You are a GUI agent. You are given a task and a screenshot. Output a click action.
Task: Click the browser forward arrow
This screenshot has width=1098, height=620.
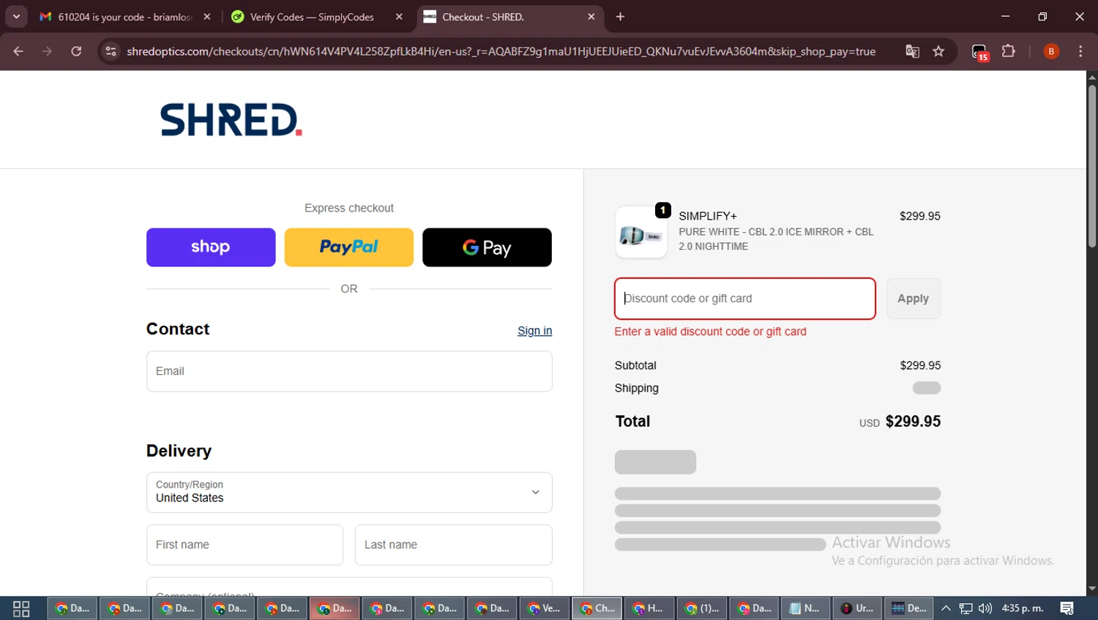[x=47, y=51]
